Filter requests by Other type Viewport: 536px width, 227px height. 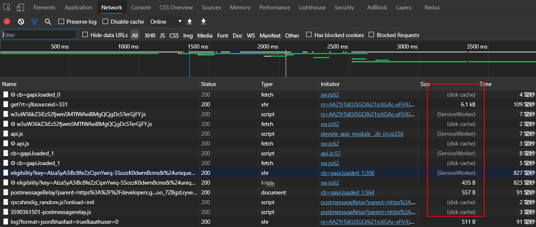292,35
